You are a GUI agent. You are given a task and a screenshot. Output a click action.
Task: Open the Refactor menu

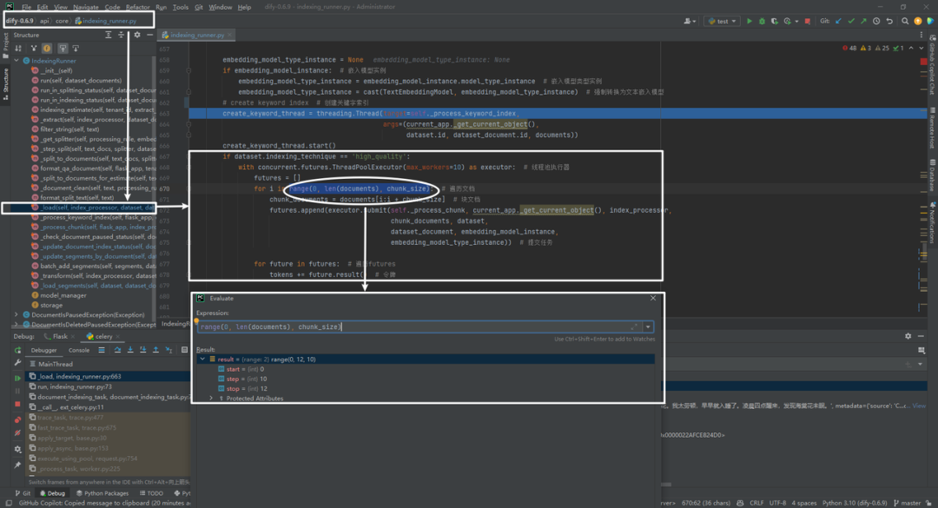coord(137,7)
